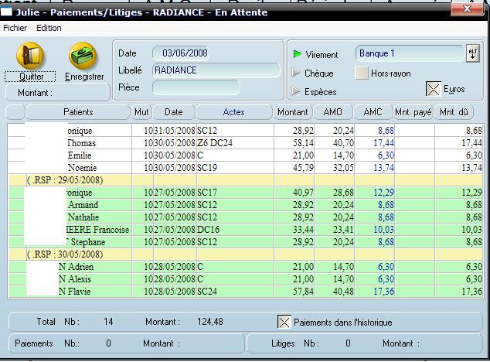Click the Banque 1 combo box field
Image resolution: width=490 pixels, height=362 pixels.
pyautogui.click(x=408, y=53)
